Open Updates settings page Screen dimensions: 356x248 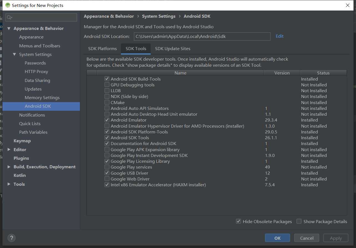tap(33, 89)
